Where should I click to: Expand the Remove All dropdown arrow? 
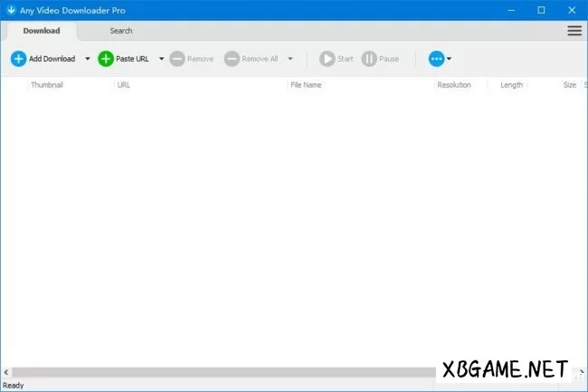pyautogui.click(x=290, y=59)
